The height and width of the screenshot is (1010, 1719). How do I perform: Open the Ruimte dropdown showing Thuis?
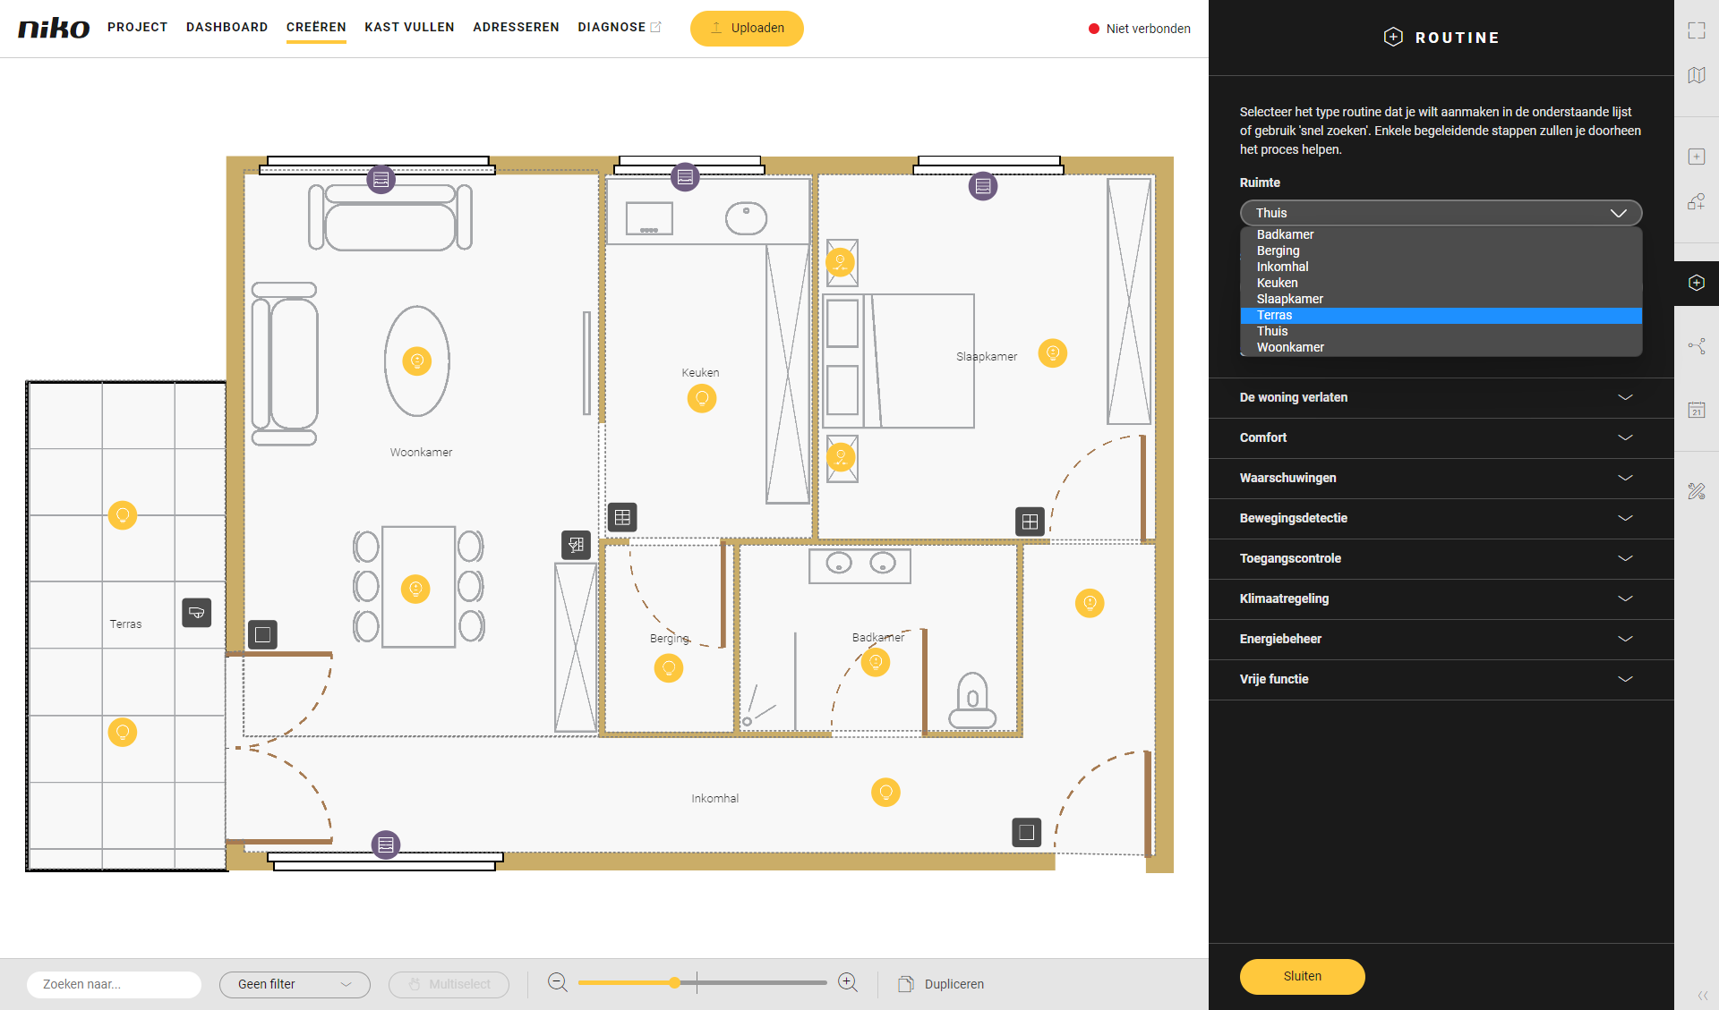coord(1441,213)
